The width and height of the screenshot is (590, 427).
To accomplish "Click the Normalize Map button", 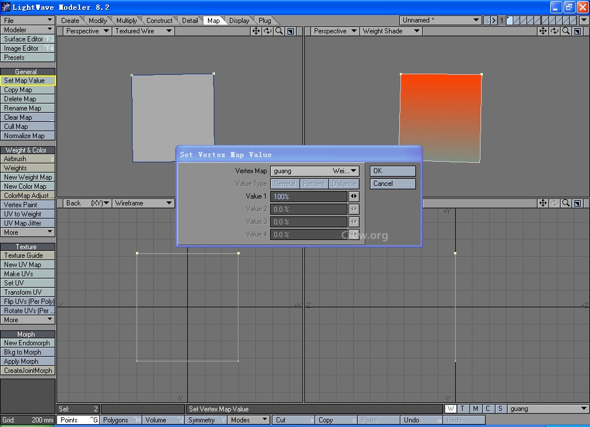I will coord(28,136).
